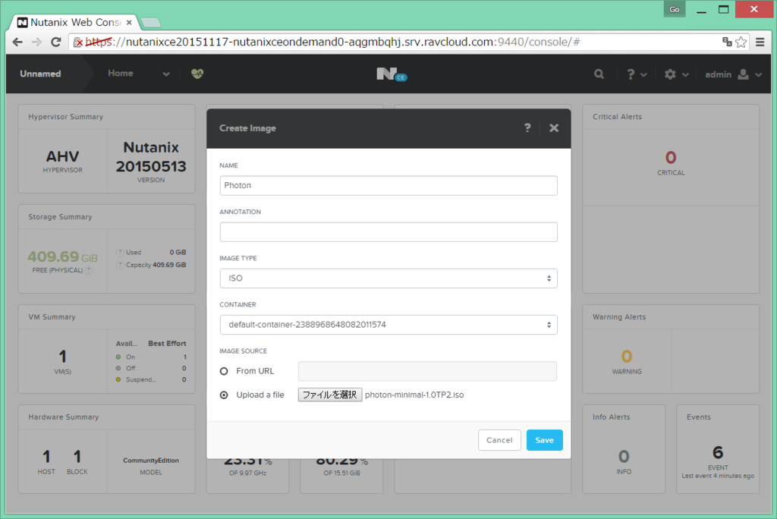Click the From URL input field
777x519 pixels.
[427, 371]
